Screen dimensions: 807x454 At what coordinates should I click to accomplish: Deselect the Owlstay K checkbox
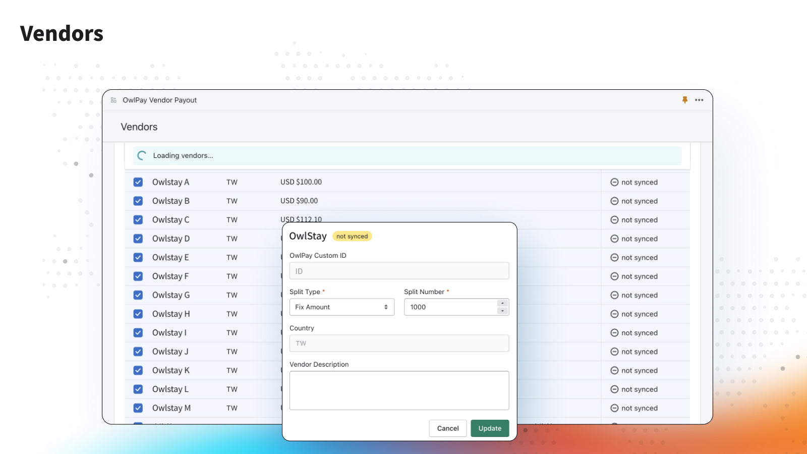tap(138, 370)
